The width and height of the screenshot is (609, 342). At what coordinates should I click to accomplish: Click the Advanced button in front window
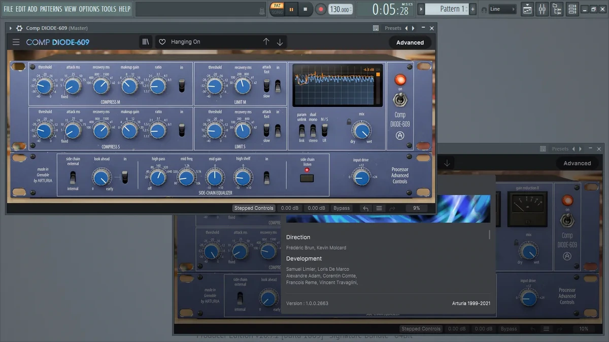(x=410, y=43)
